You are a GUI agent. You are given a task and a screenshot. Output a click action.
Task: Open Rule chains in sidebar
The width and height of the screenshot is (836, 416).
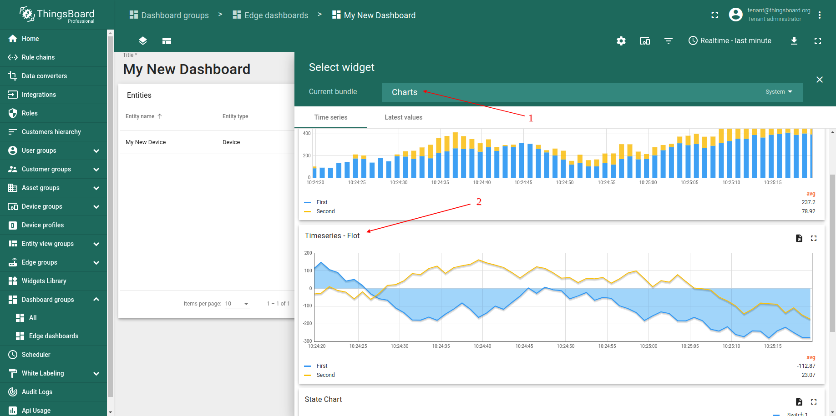point(53,57)
